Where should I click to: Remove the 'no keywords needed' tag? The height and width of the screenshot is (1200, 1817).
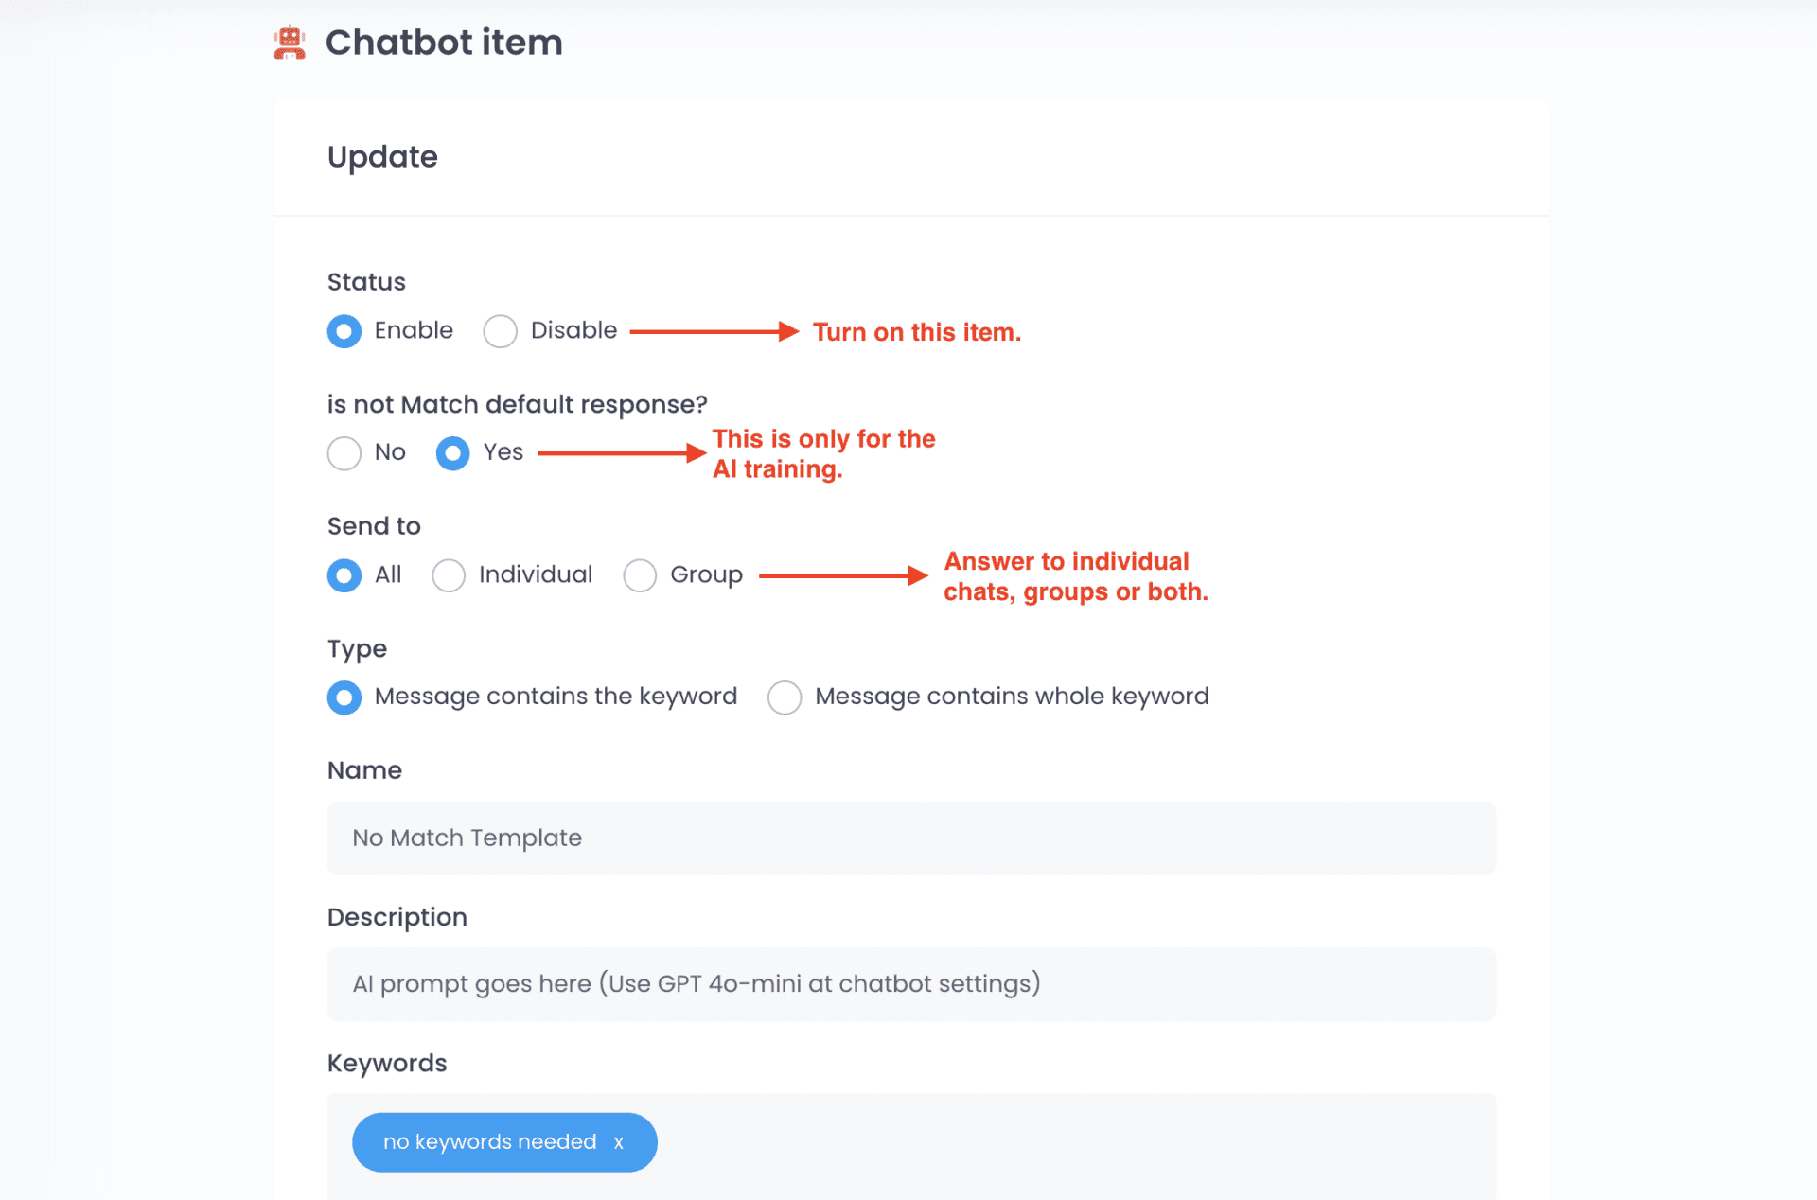tap(619, 1142)
